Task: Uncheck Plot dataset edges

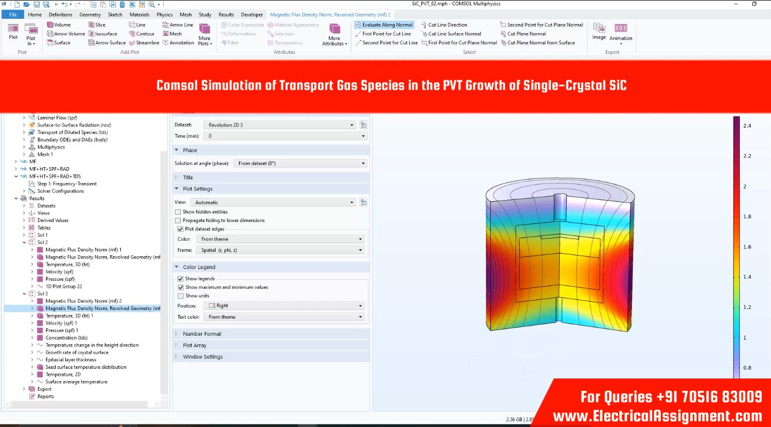Action: coord(180,229)
